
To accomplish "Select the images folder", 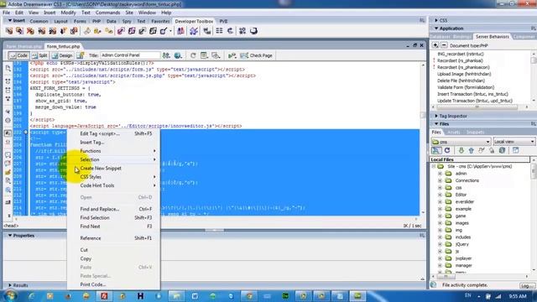I will pos(461,223).
